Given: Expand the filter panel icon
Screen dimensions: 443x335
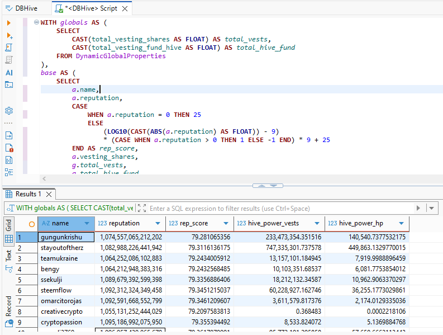Looking at the screenshot, I should pyautogui.click(x=142, y=208).
